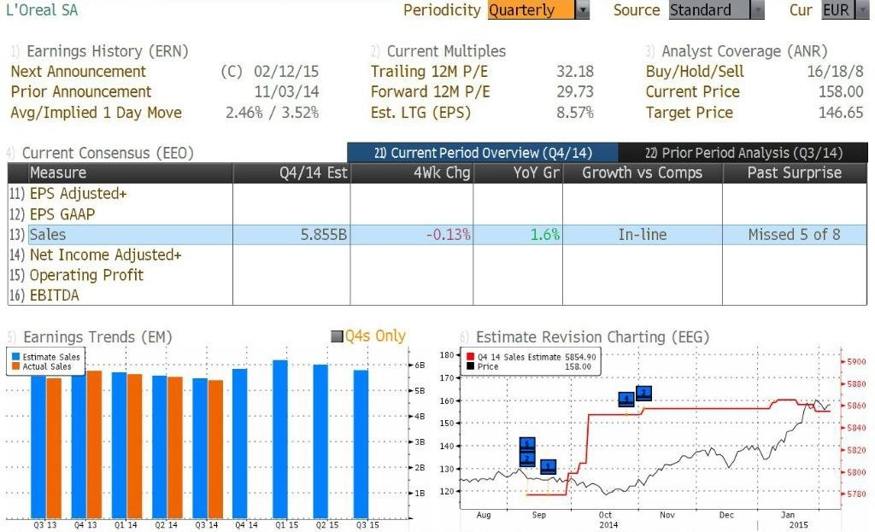Click the Past Surprise column header
The width and height of the screenshot is (875, 532).
click(794, 172)
